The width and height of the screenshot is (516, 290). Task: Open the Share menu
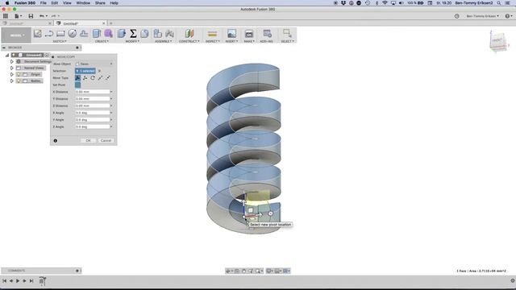[x=100, y=3]
